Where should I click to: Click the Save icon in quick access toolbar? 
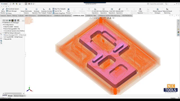click(16, 4)
